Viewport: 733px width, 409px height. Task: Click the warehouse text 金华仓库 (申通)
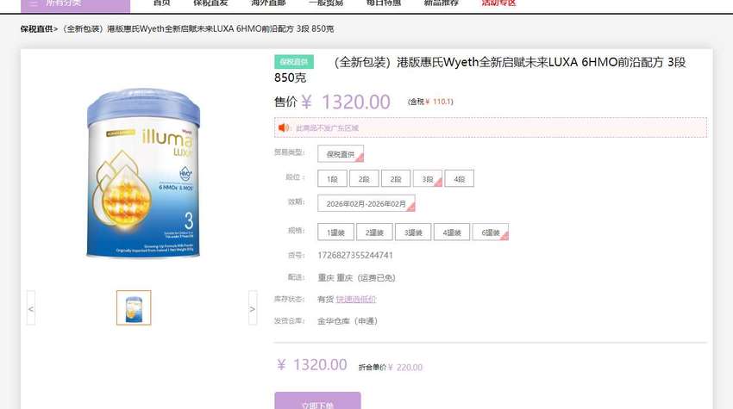pyautogui.click(x=348, y=321)
